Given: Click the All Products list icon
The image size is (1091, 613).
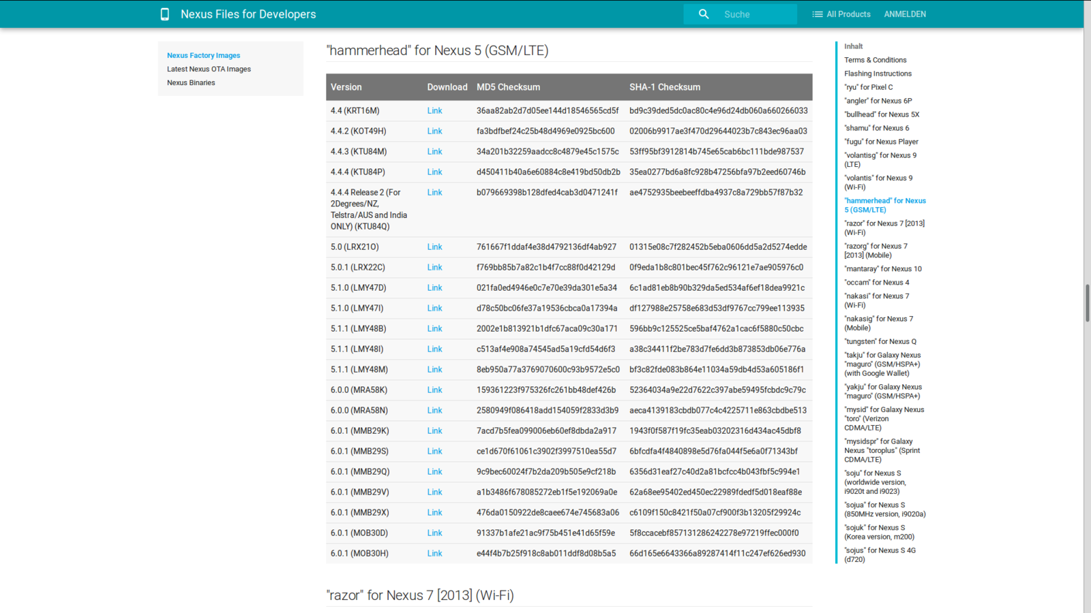Looking at the screenshot, I should point(817,14).
